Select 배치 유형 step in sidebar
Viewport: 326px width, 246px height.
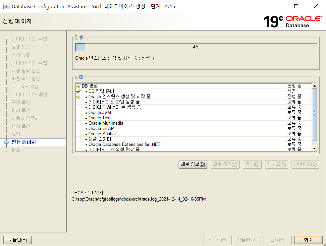point(21,54)
